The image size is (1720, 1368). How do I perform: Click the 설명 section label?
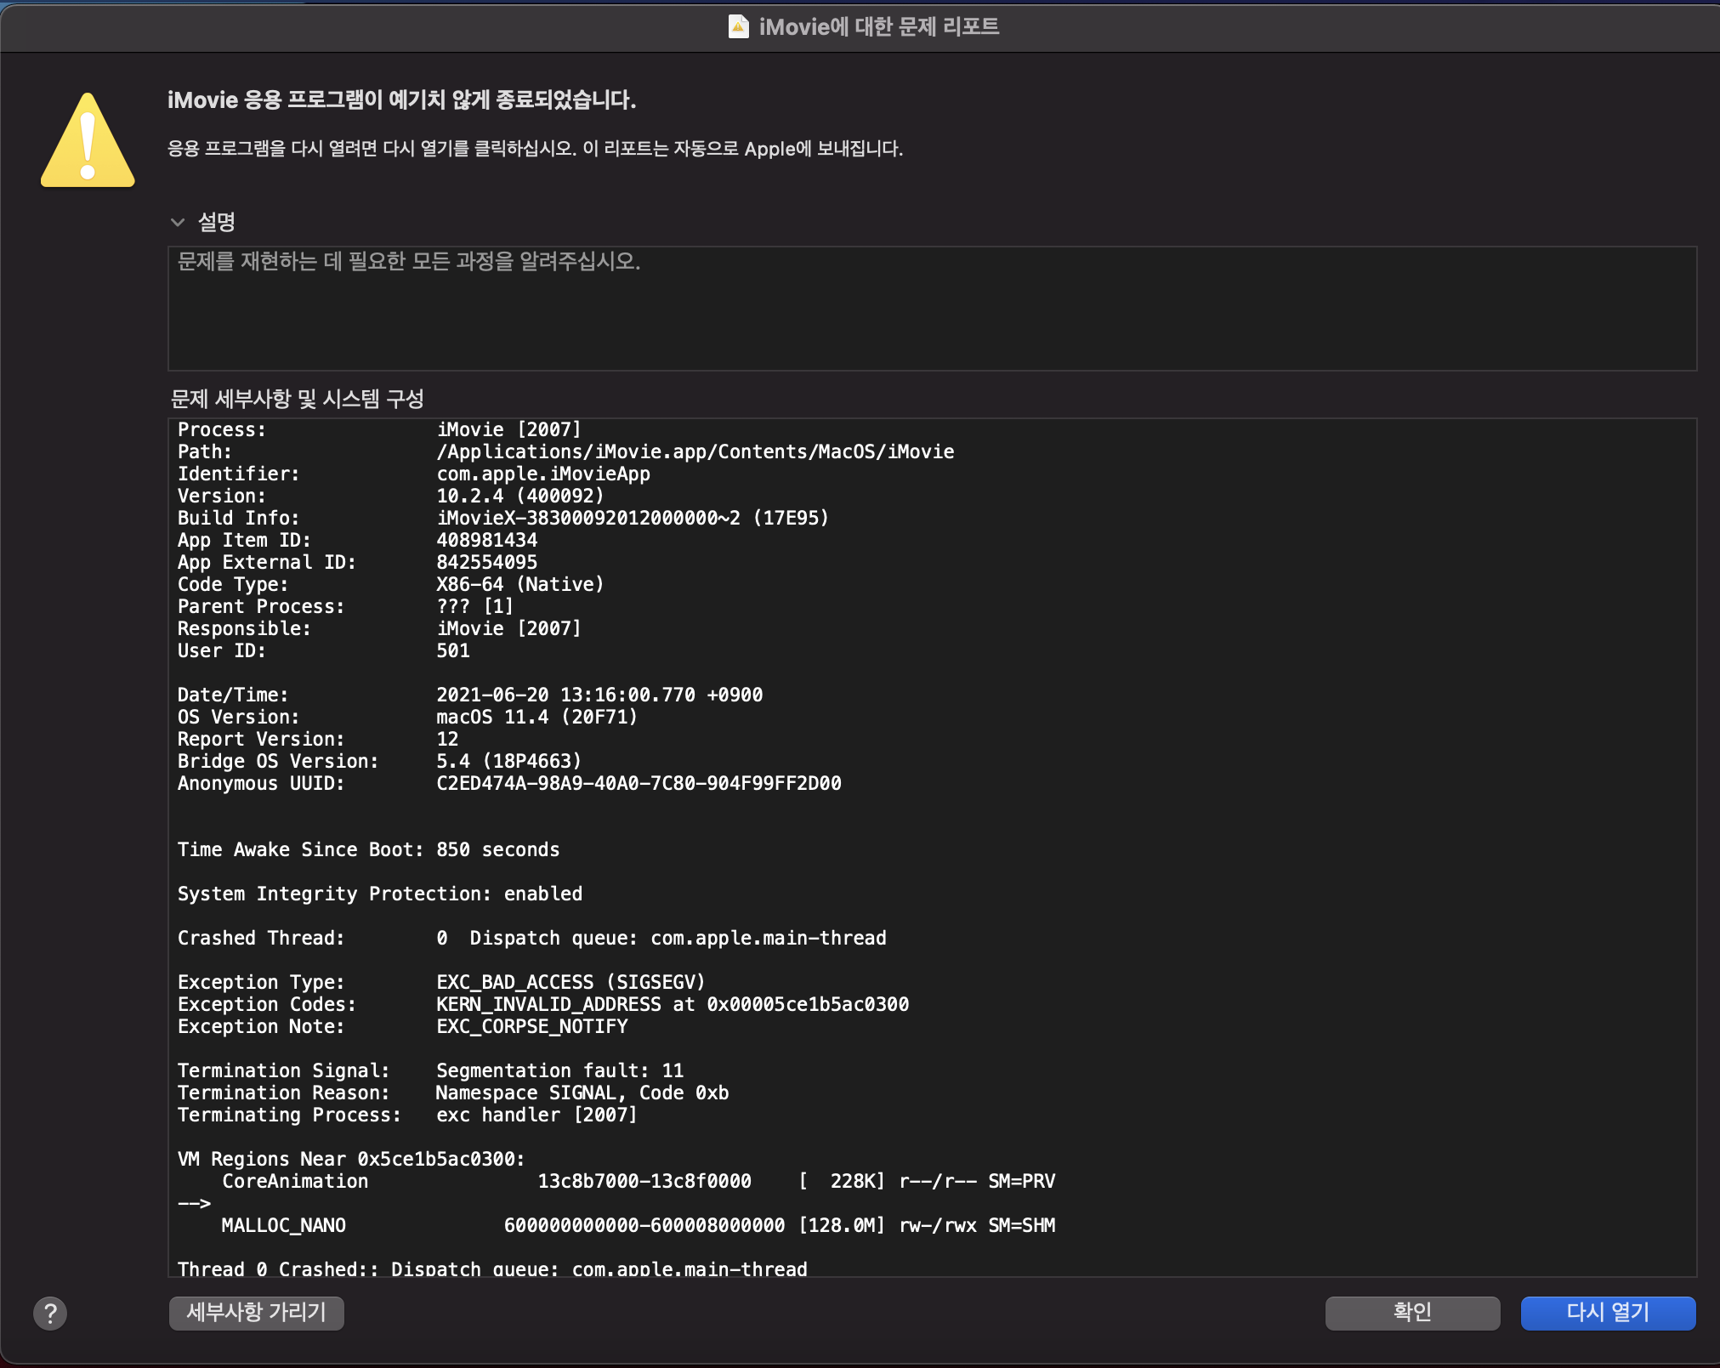pyautogui.click(x=216, y=223)
